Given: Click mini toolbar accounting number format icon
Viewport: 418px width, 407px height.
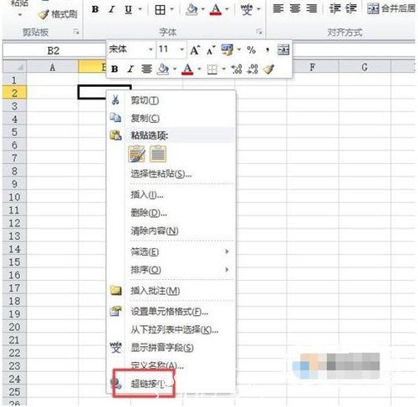Looking at the screenshot, I should pyautogui.click(x=227, y=50).
